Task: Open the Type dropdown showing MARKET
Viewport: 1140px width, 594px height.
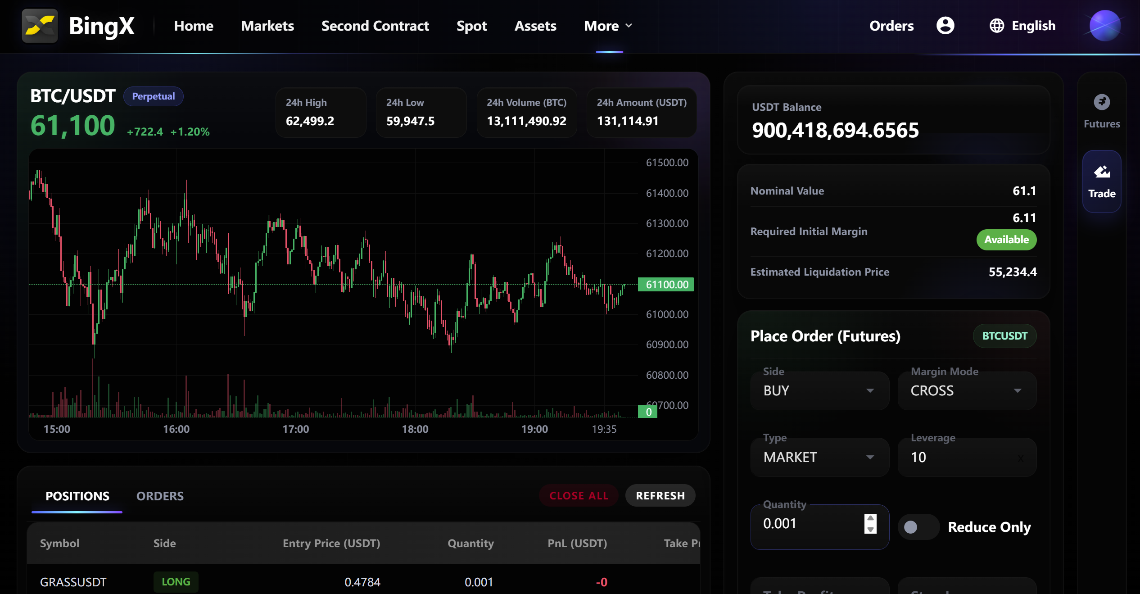Action: coord(819,457)
